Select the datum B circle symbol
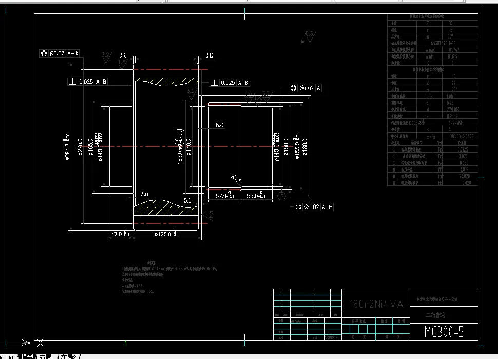The width and height of the screenshot is (498, 359). tap(281, 196)
